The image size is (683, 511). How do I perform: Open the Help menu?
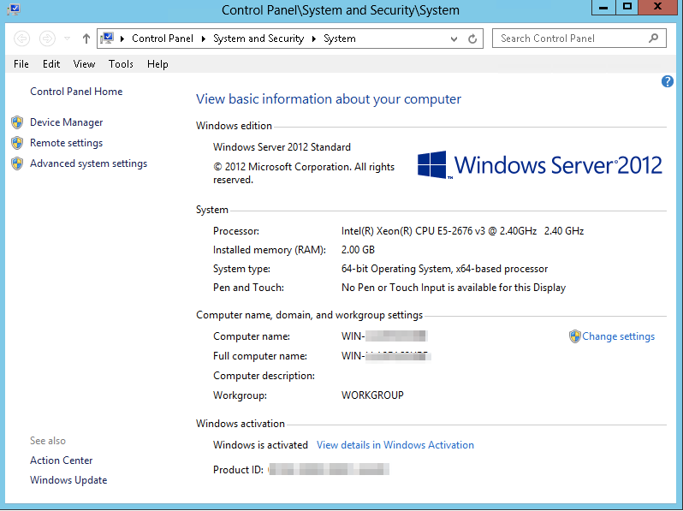pyautogui.click(x=157, y=64)
